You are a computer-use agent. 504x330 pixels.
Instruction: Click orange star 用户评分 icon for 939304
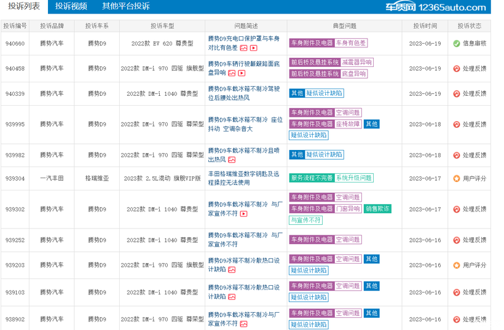(x=456, y=179)
